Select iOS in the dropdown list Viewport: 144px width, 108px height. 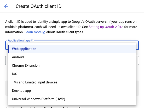72,74
